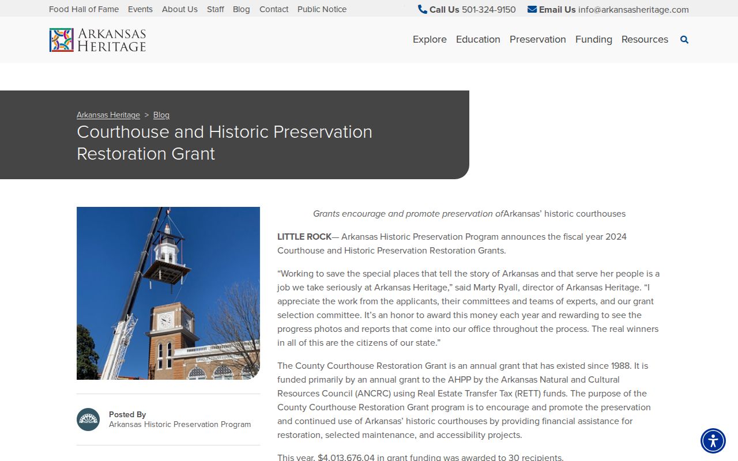
Task: Go to the Events page
Action: (x=140, y=9)
